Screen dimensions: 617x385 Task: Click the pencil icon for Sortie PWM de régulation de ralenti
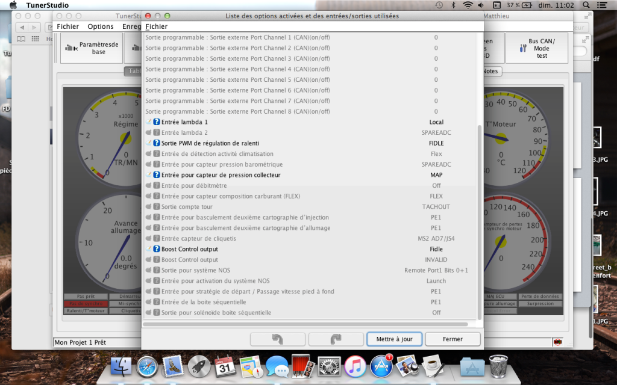pyautogui.click(x=149, y=143)
